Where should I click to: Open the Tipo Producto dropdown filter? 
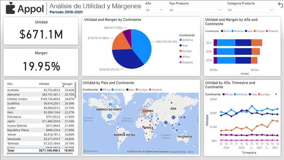coord(195,10)
